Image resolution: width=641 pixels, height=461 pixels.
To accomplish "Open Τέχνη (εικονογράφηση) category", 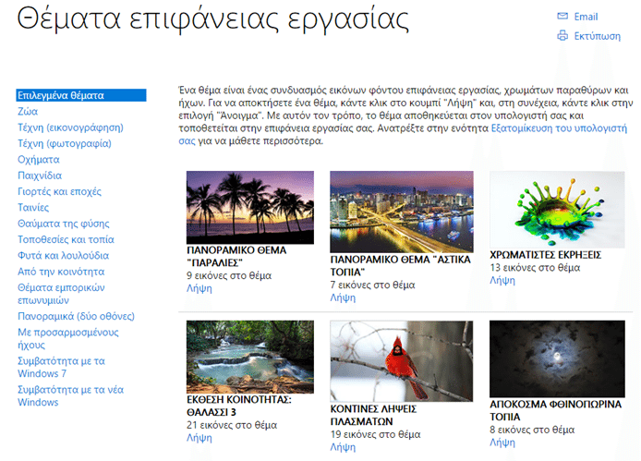I will click(70, 127).
